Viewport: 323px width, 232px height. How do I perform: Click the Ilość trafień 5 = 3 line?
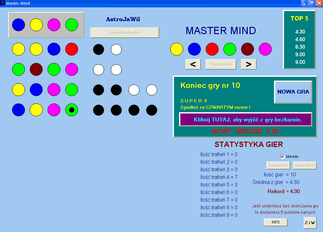(x=219, y=185)
